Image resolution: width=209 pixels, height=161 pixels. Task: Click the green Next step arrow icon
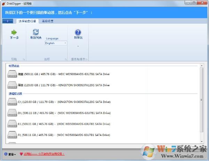click(x=14, y=32)
